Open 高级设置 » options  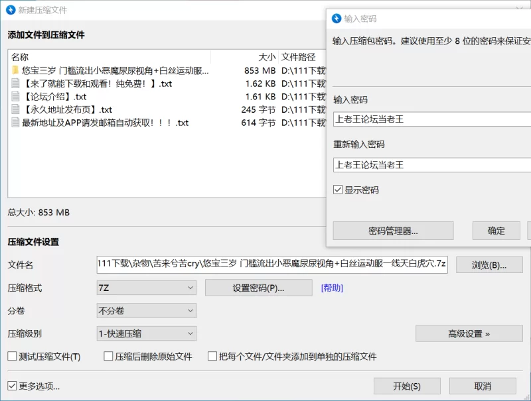pos(469,333)
